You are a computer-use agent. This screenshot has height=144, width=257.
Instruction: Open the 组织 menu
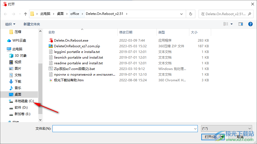[10, 24]
